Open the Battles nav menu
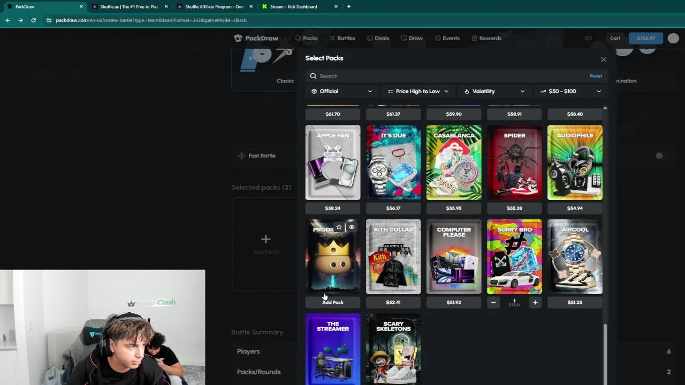The image size is (685, 385). 342,38
